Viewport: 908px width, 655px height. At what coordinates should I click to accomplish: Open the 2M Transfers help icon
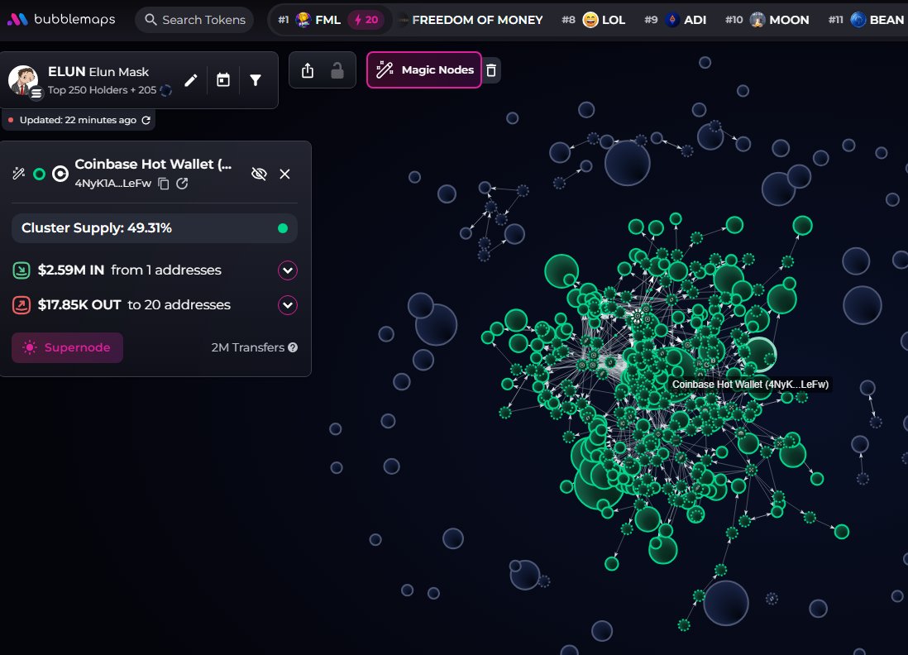pos(293,347)
